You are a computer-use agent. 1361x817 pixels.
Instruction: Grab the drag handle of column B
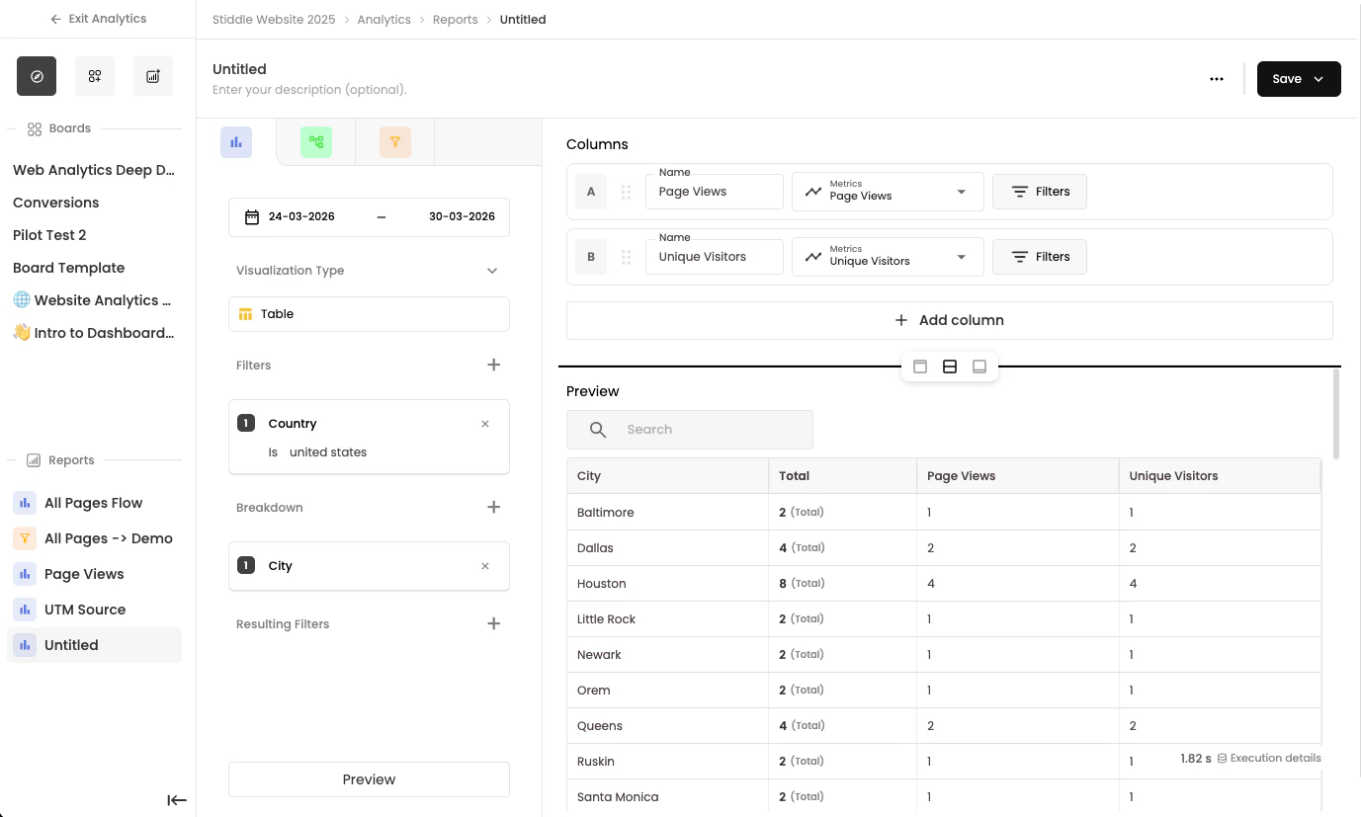626,257
